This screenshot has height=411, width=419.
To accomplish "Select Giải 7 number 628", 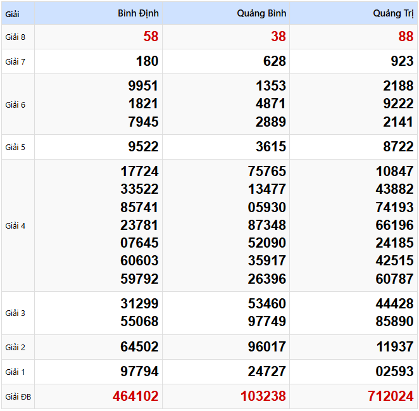I will pos(274,61).
